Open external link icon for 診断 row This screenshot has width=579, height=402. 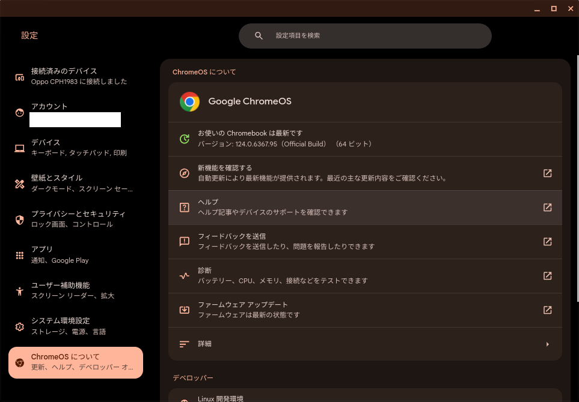(x=547, y=275)
